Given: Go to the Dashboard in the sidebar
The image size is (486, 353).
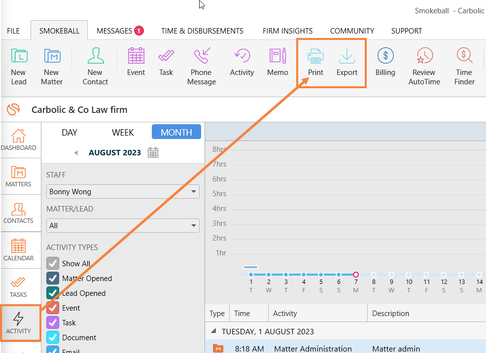Looking at the screenshot, I should pos(18,140).
